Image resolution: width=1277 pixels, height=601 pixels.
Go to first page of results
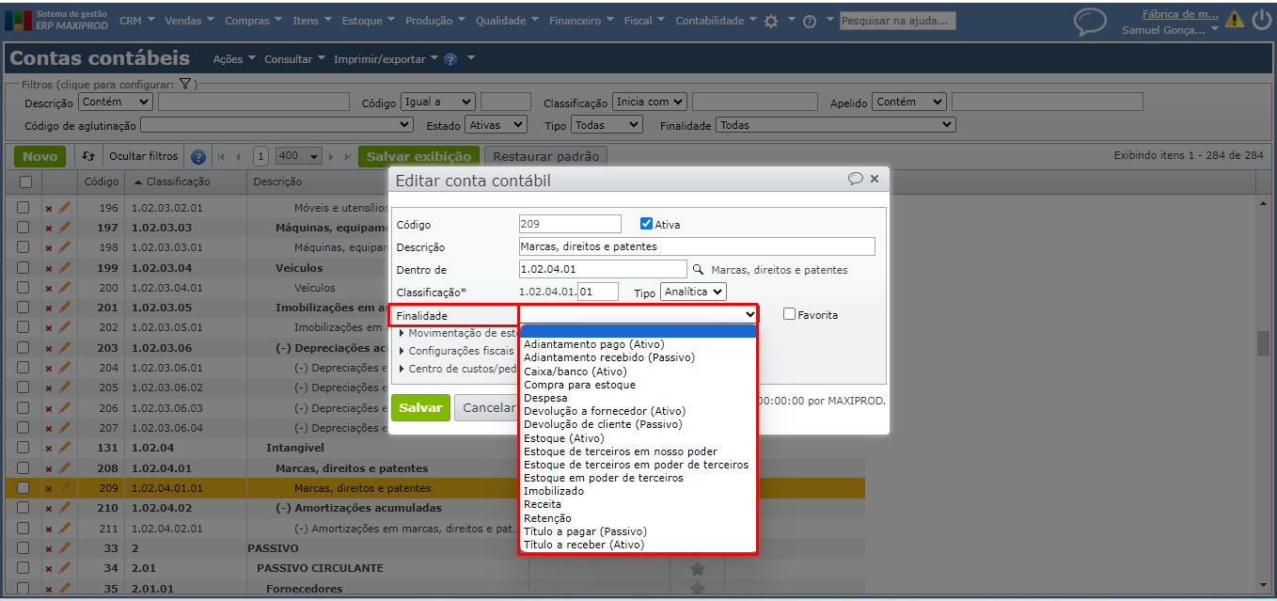pyautogui.click(x=222, y=157)
